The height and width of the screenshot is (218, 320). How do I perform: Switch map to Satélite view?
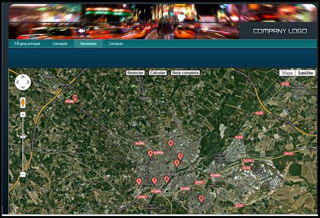[305, 73]
